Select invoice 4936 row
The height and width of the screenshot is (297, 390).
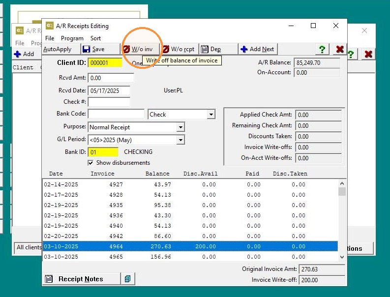(190, 215)
